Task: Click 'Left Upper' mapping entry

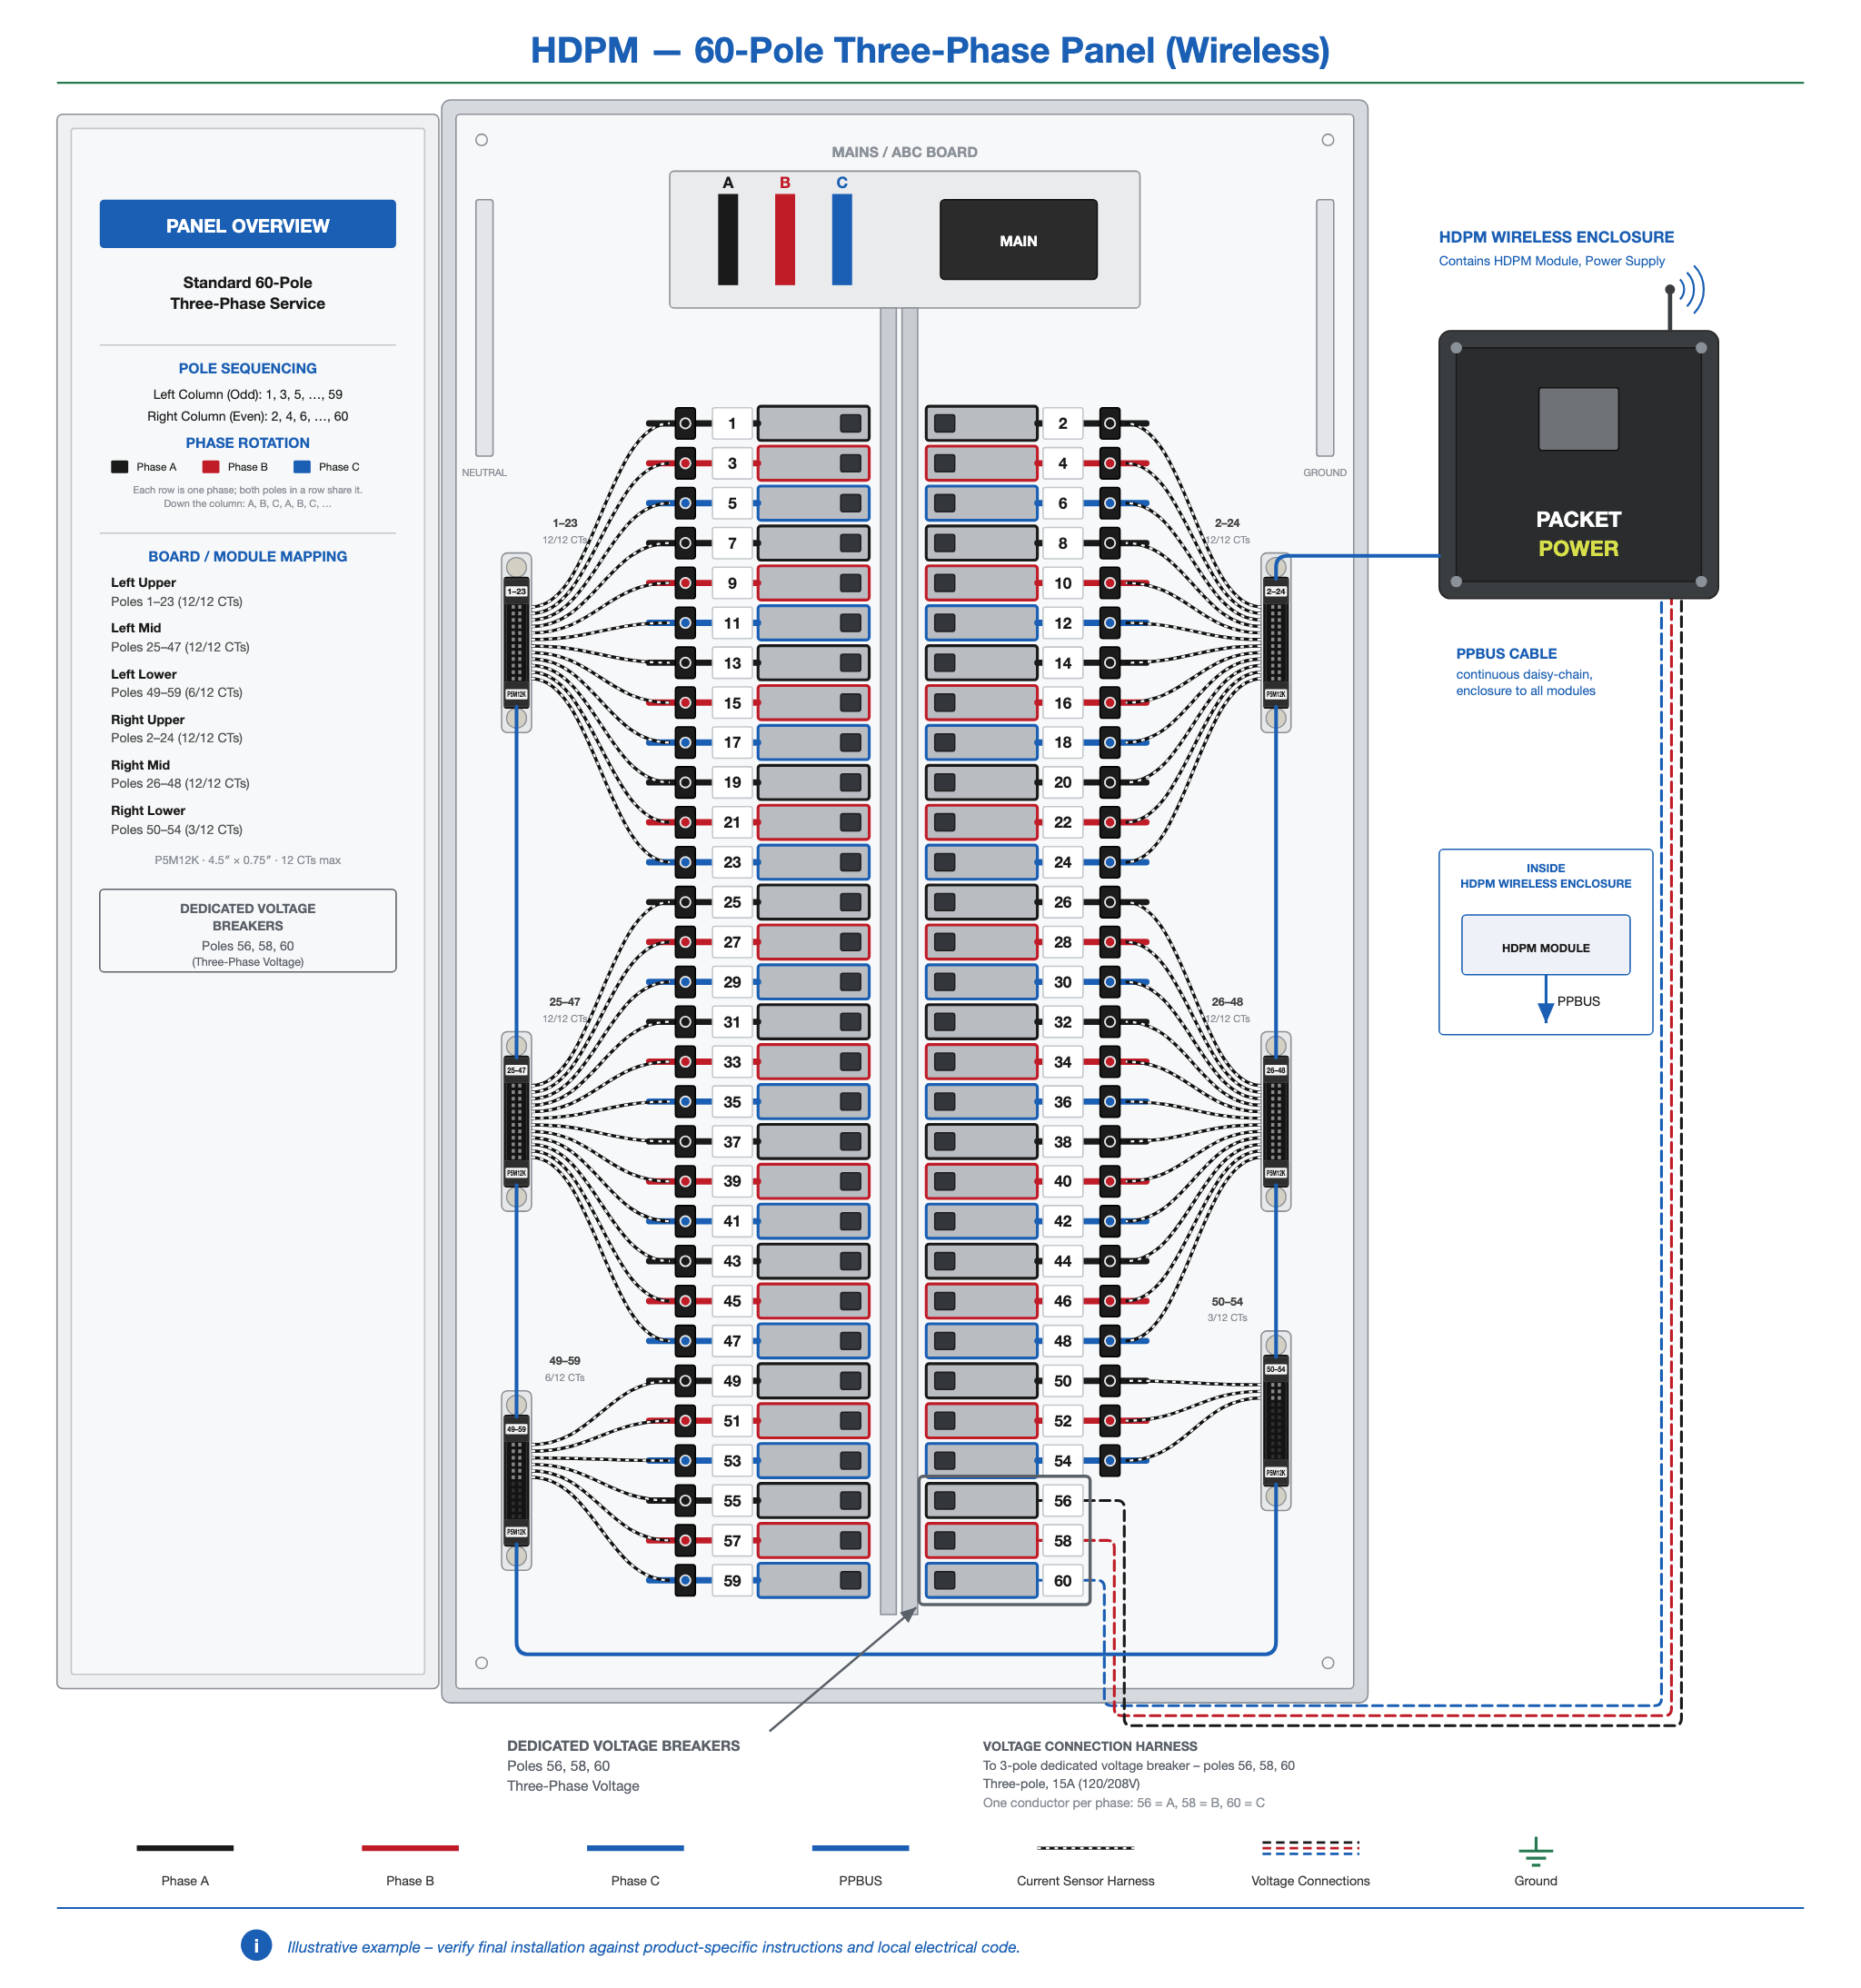Action: [180, 592]
